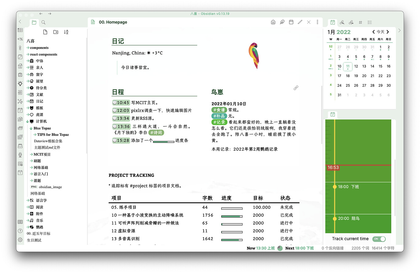
Task: Open the graph view from the ribbon
Action: coord(20,101)
